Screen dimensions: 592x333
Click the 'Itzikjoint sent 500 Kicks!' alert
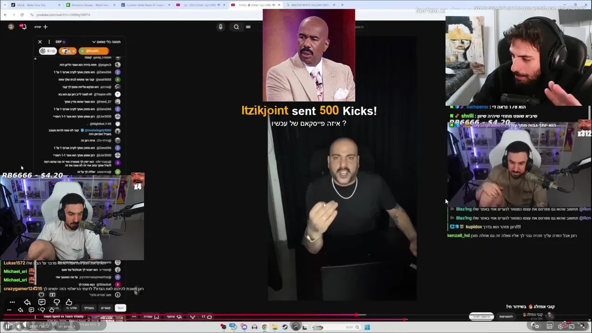click(x=309, y=111)
